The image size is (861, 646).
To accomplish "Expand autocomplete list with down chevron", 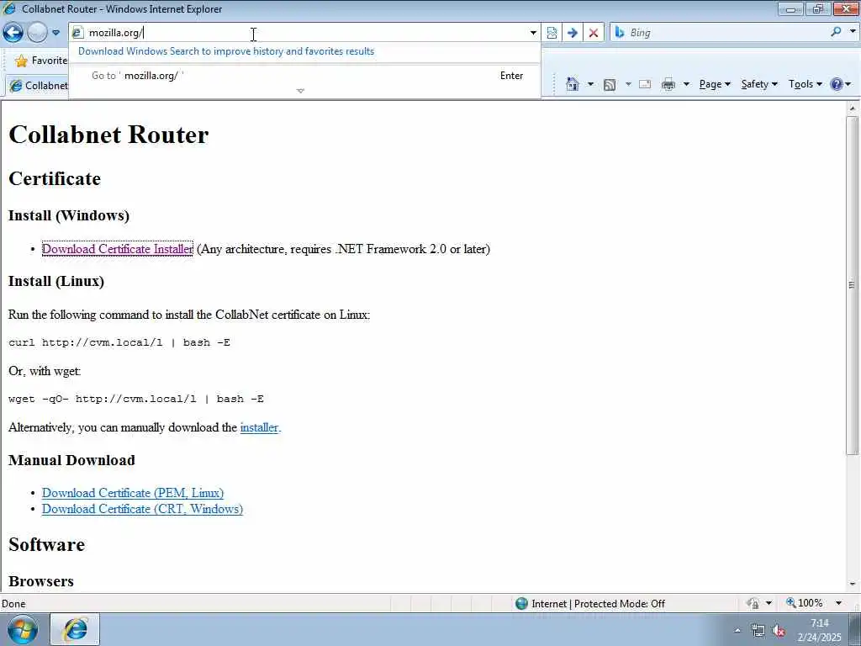I will [300, 91].
